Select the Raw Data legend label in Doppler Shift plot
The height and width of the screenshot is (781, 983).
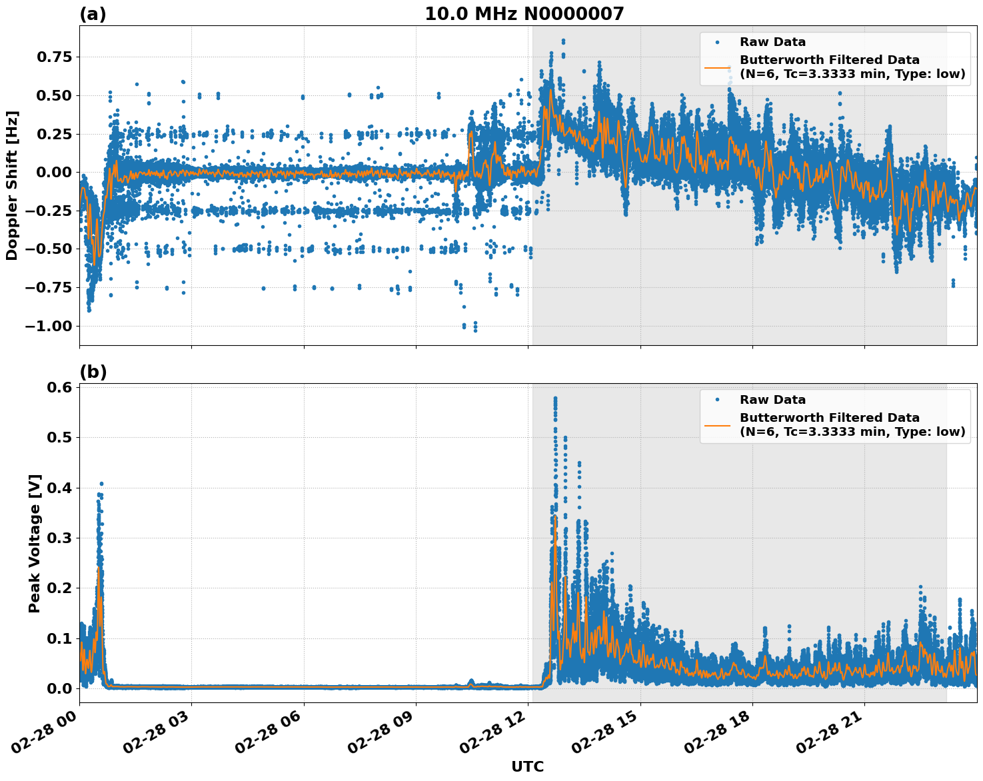772,42
